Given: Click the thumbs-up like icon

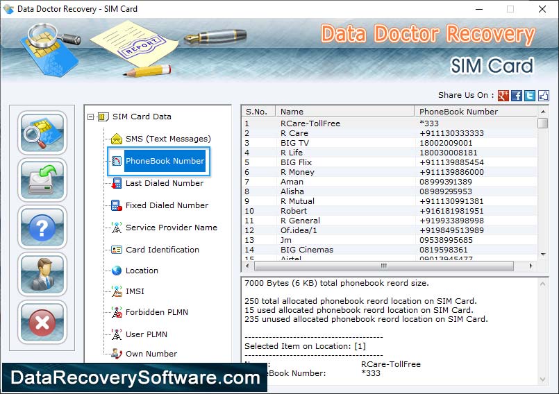Looking at the screenshot, I should coord(543,96).
